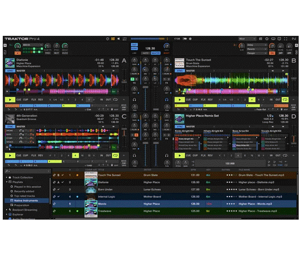
Task: Select loop size 4 on Deck B
Action: pos(252,100)
